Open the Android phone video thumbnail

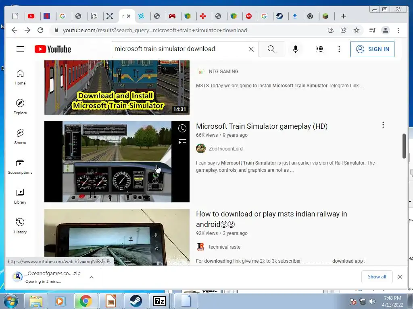(x=117, y=237)
